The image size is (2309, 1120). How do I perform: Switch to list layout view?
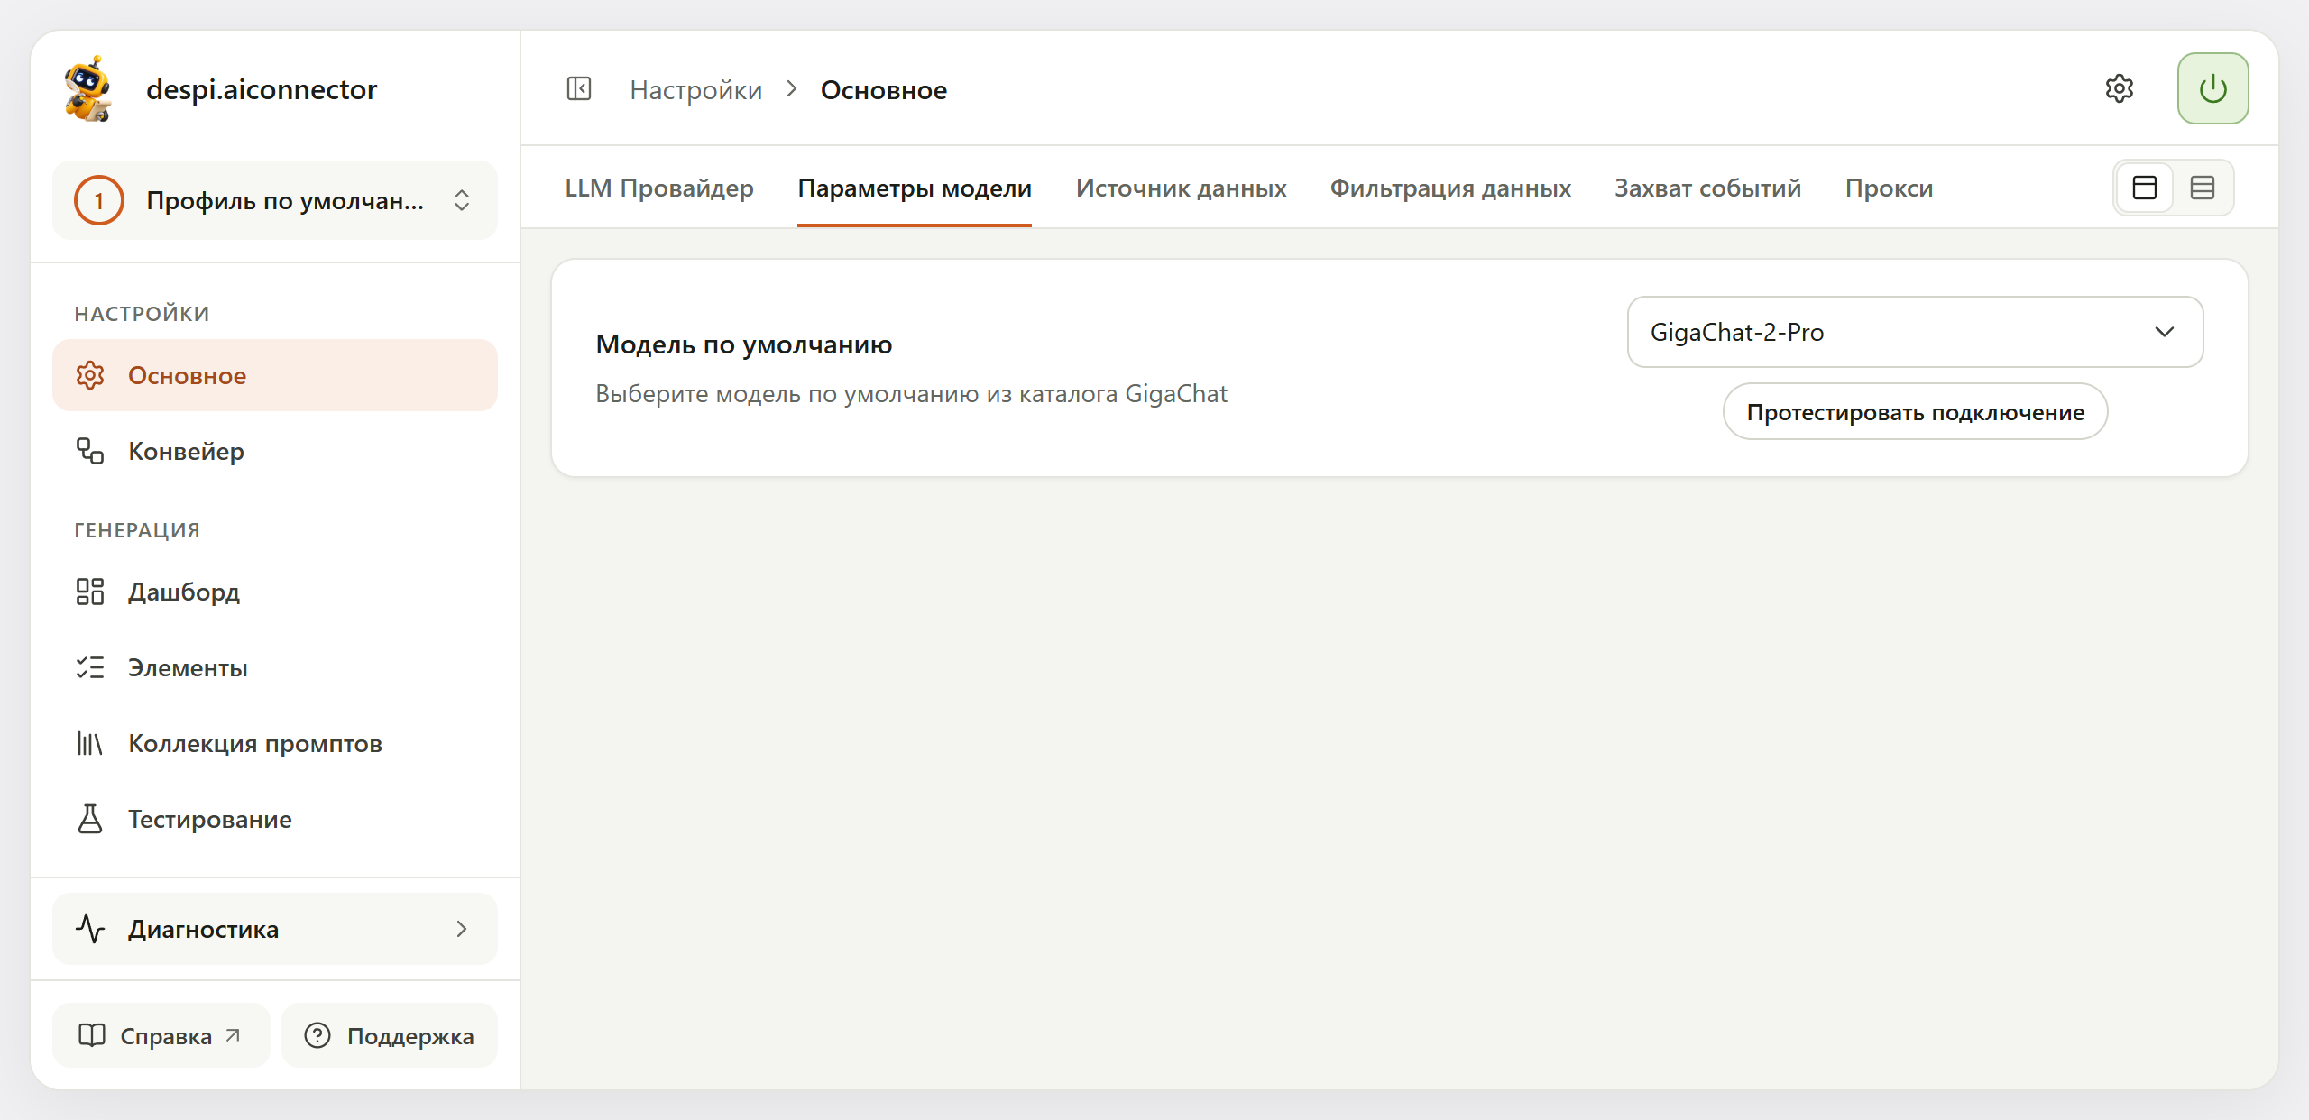2203,188
